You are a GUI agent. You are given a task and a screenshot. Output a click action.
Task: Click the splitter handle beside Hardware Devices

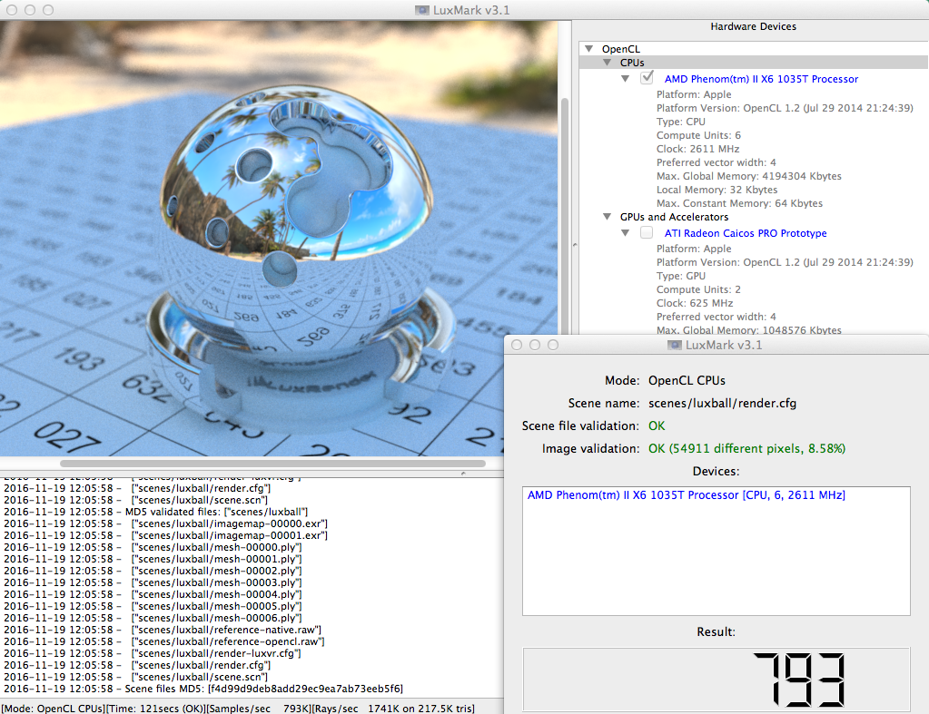pyautogui.click(x=574, y=245)
